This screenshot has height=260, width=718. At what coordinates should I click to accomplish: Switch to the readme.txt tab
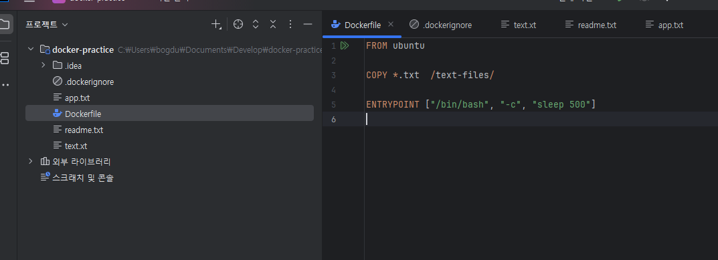591,25
